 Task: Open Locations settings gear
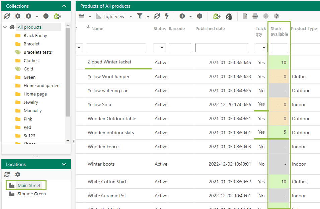click(18, 174)
